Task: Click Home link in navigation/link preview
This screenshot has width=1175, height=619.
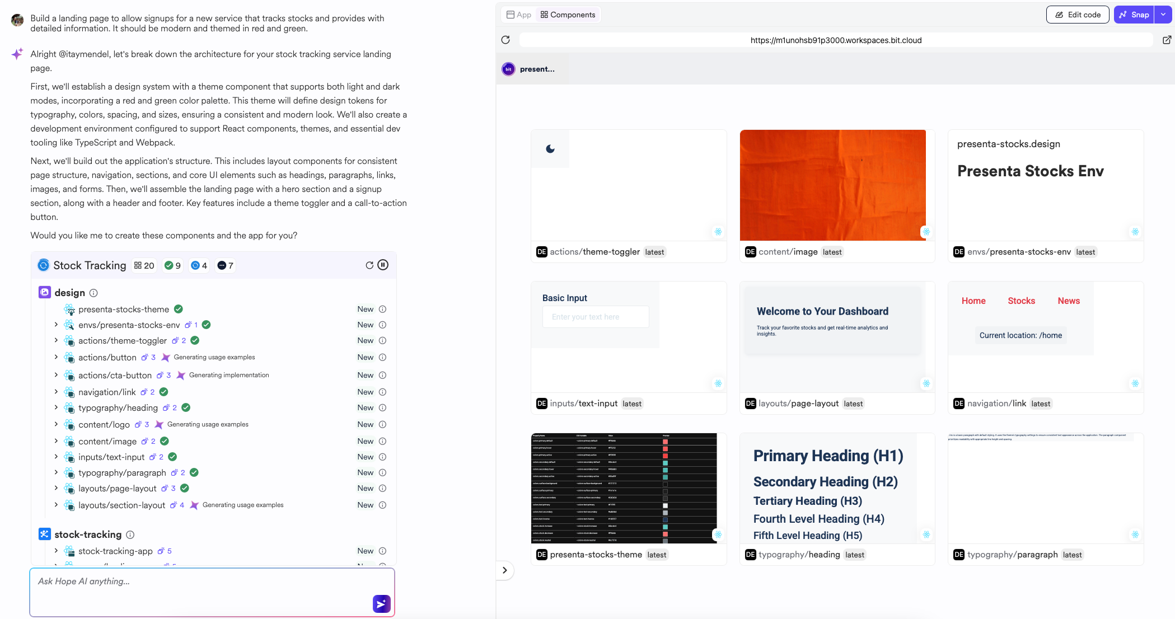Action: 973,301
